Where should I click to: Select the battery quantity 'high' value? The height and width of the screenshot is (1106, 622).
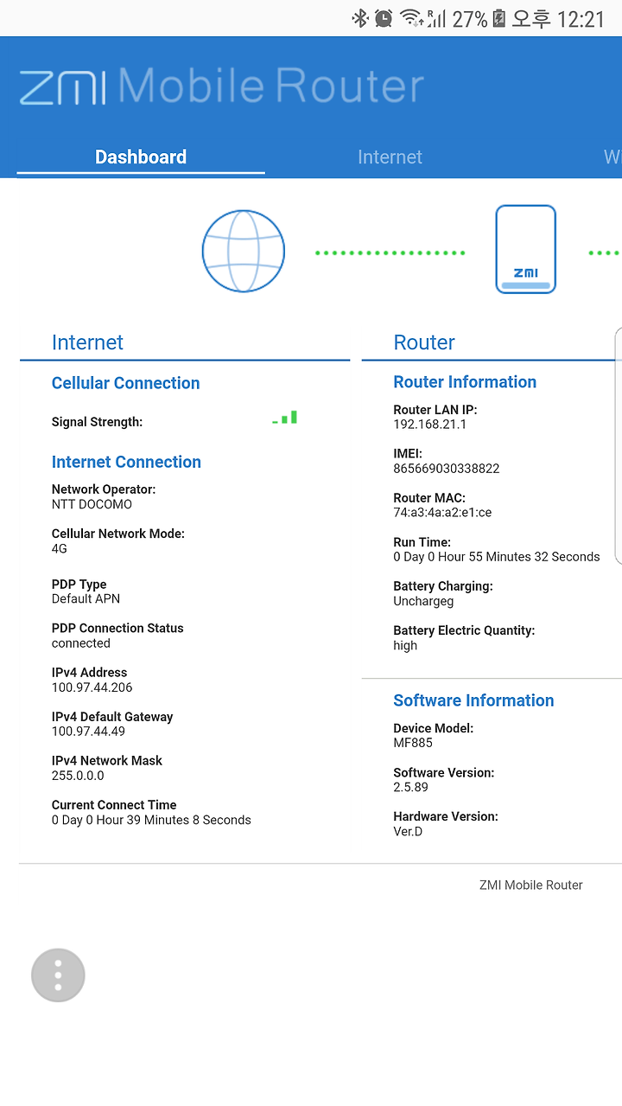point(405,645)
